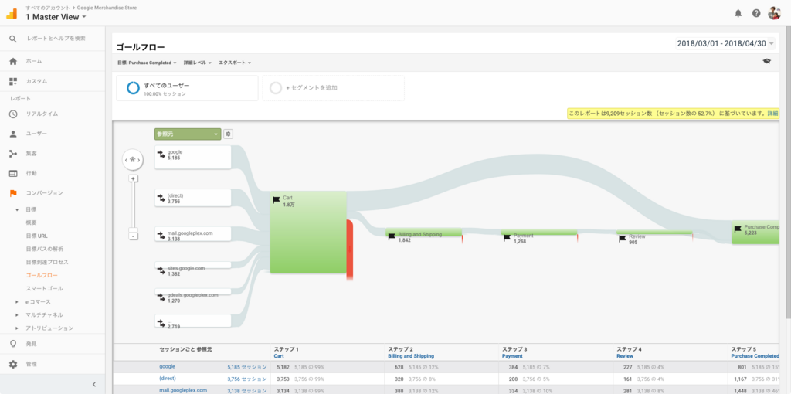This screenshot has height=394, width=791.
Task: Expand the eコマース section
Action: click(17, 302)
